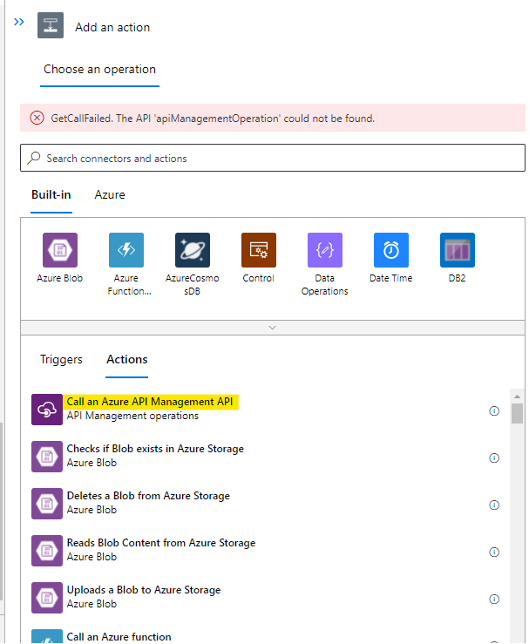The width and height of the screenshot is (529, 644).
Task: Click the GetCallFailed error message text
Action: (x=213, y=119)
